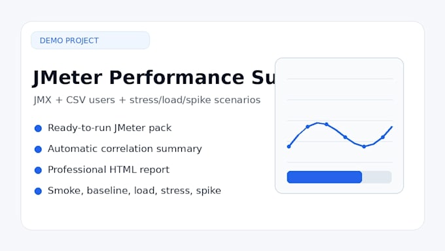Open the Ready-to-run JMeter pack item
The width and height of the screenshot is (445, 251).
[x=109, y=128]
